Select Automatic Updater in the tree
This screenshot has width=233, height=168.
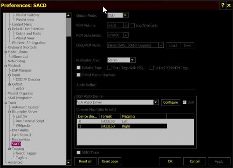pyautogui.click(x=26, y=107)
